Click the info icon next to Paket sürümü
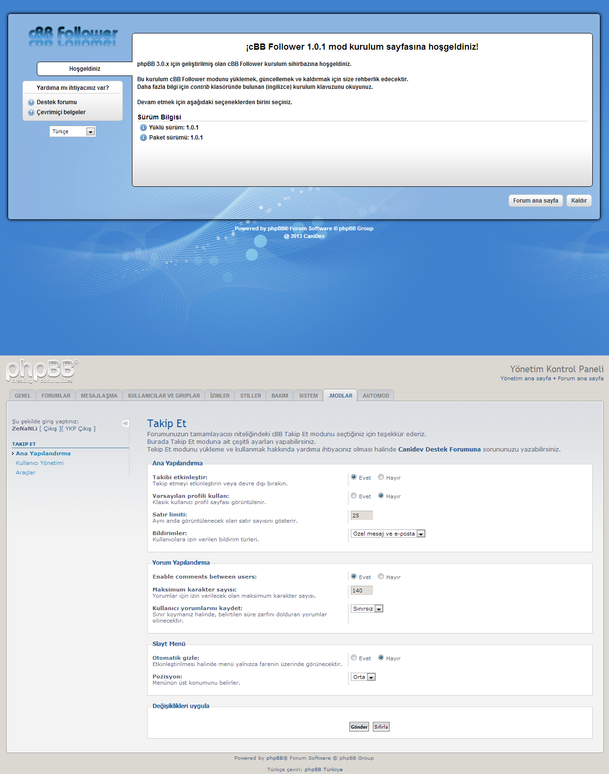 coord(143,138)
